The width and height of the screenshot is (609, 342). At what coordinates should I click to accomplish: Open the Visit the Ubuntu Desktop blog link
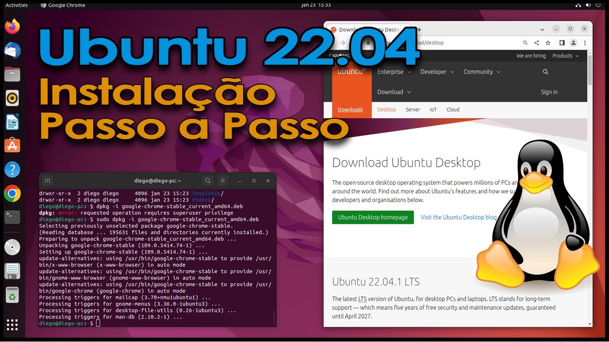coord(459,217)
